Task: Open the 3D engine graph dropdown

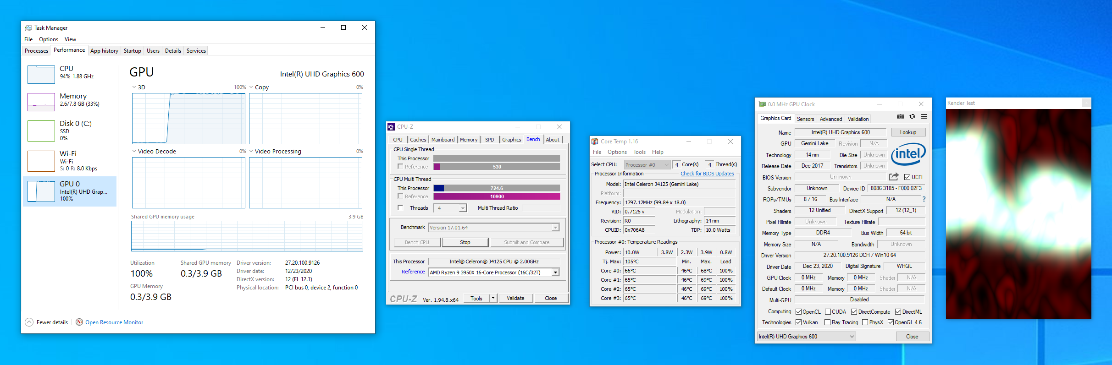Action: (134, 87)
